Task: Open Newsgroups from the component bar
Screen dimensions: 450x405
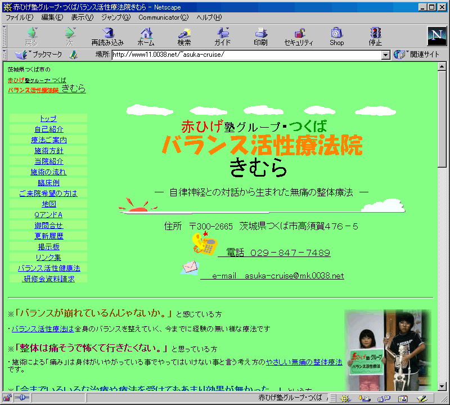Action: tap(384, 398)
